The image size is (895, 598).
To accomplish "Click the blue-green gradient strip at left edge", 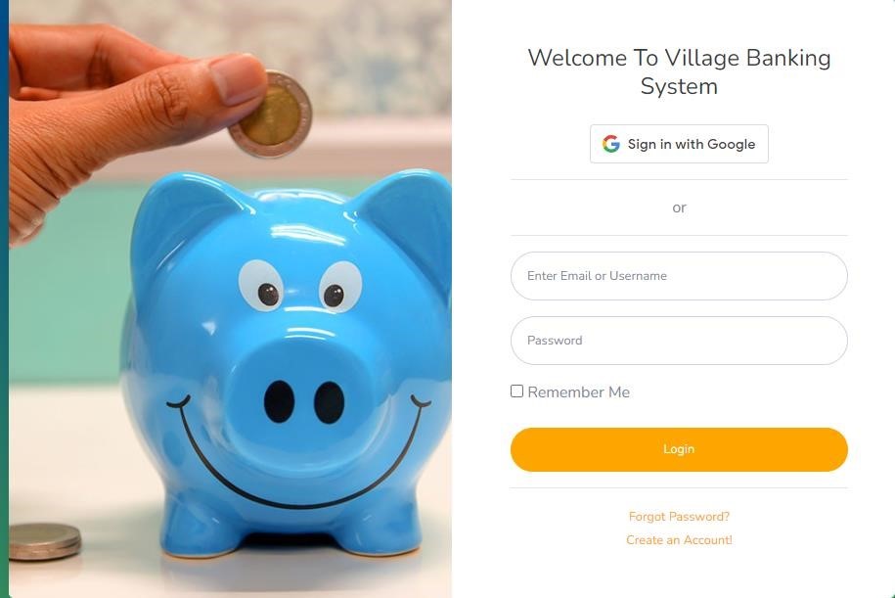I will 4,299.
